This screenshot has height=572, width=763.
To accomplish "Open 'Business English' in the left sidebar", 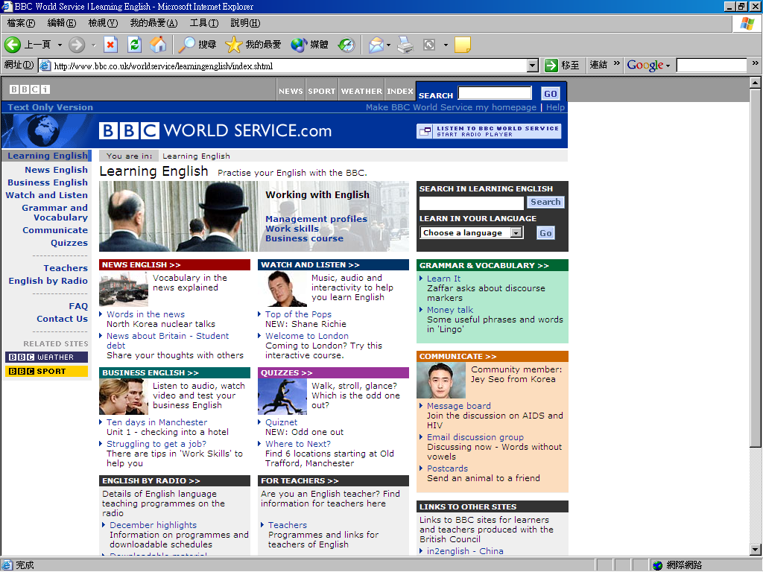I will pyautogui.click(x=48, y=182).
